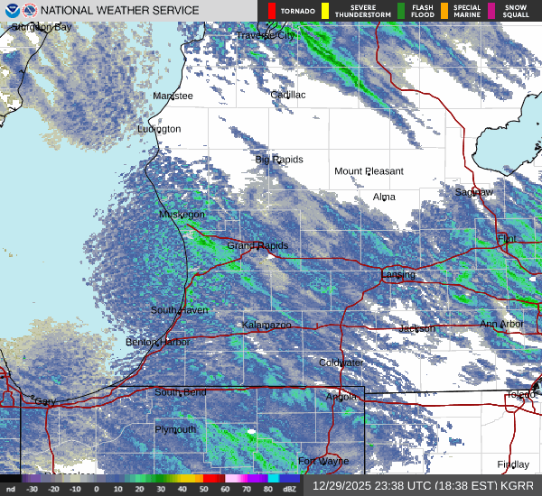Select the Fort Wayne map label
The image size is (542, 496).
coord(323,461)
